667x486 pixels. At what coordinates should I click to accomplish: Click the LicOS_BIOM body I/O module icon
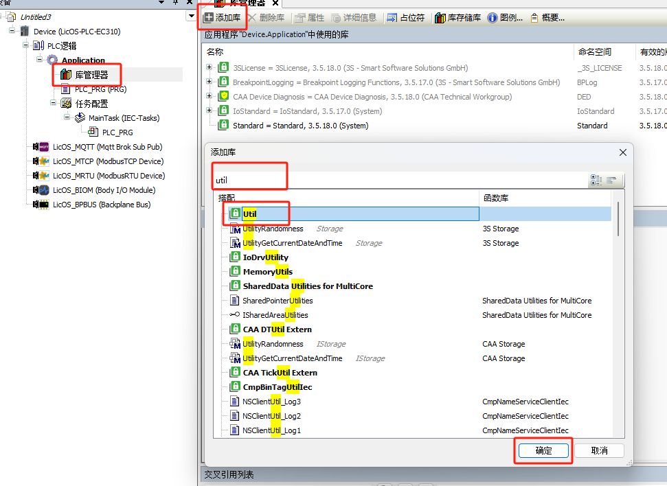pos(44,190)
